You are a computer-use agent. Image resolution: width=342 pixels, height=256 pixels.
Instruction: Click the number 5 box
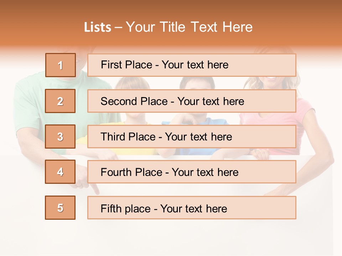click(60, 208)
